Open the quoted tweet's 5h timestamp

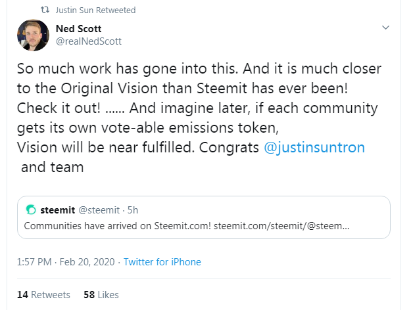point(132,210)
